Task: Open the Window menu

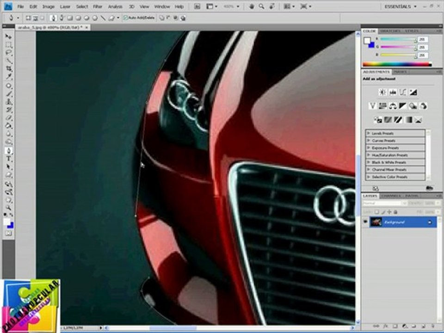Action: pos(162,6)
